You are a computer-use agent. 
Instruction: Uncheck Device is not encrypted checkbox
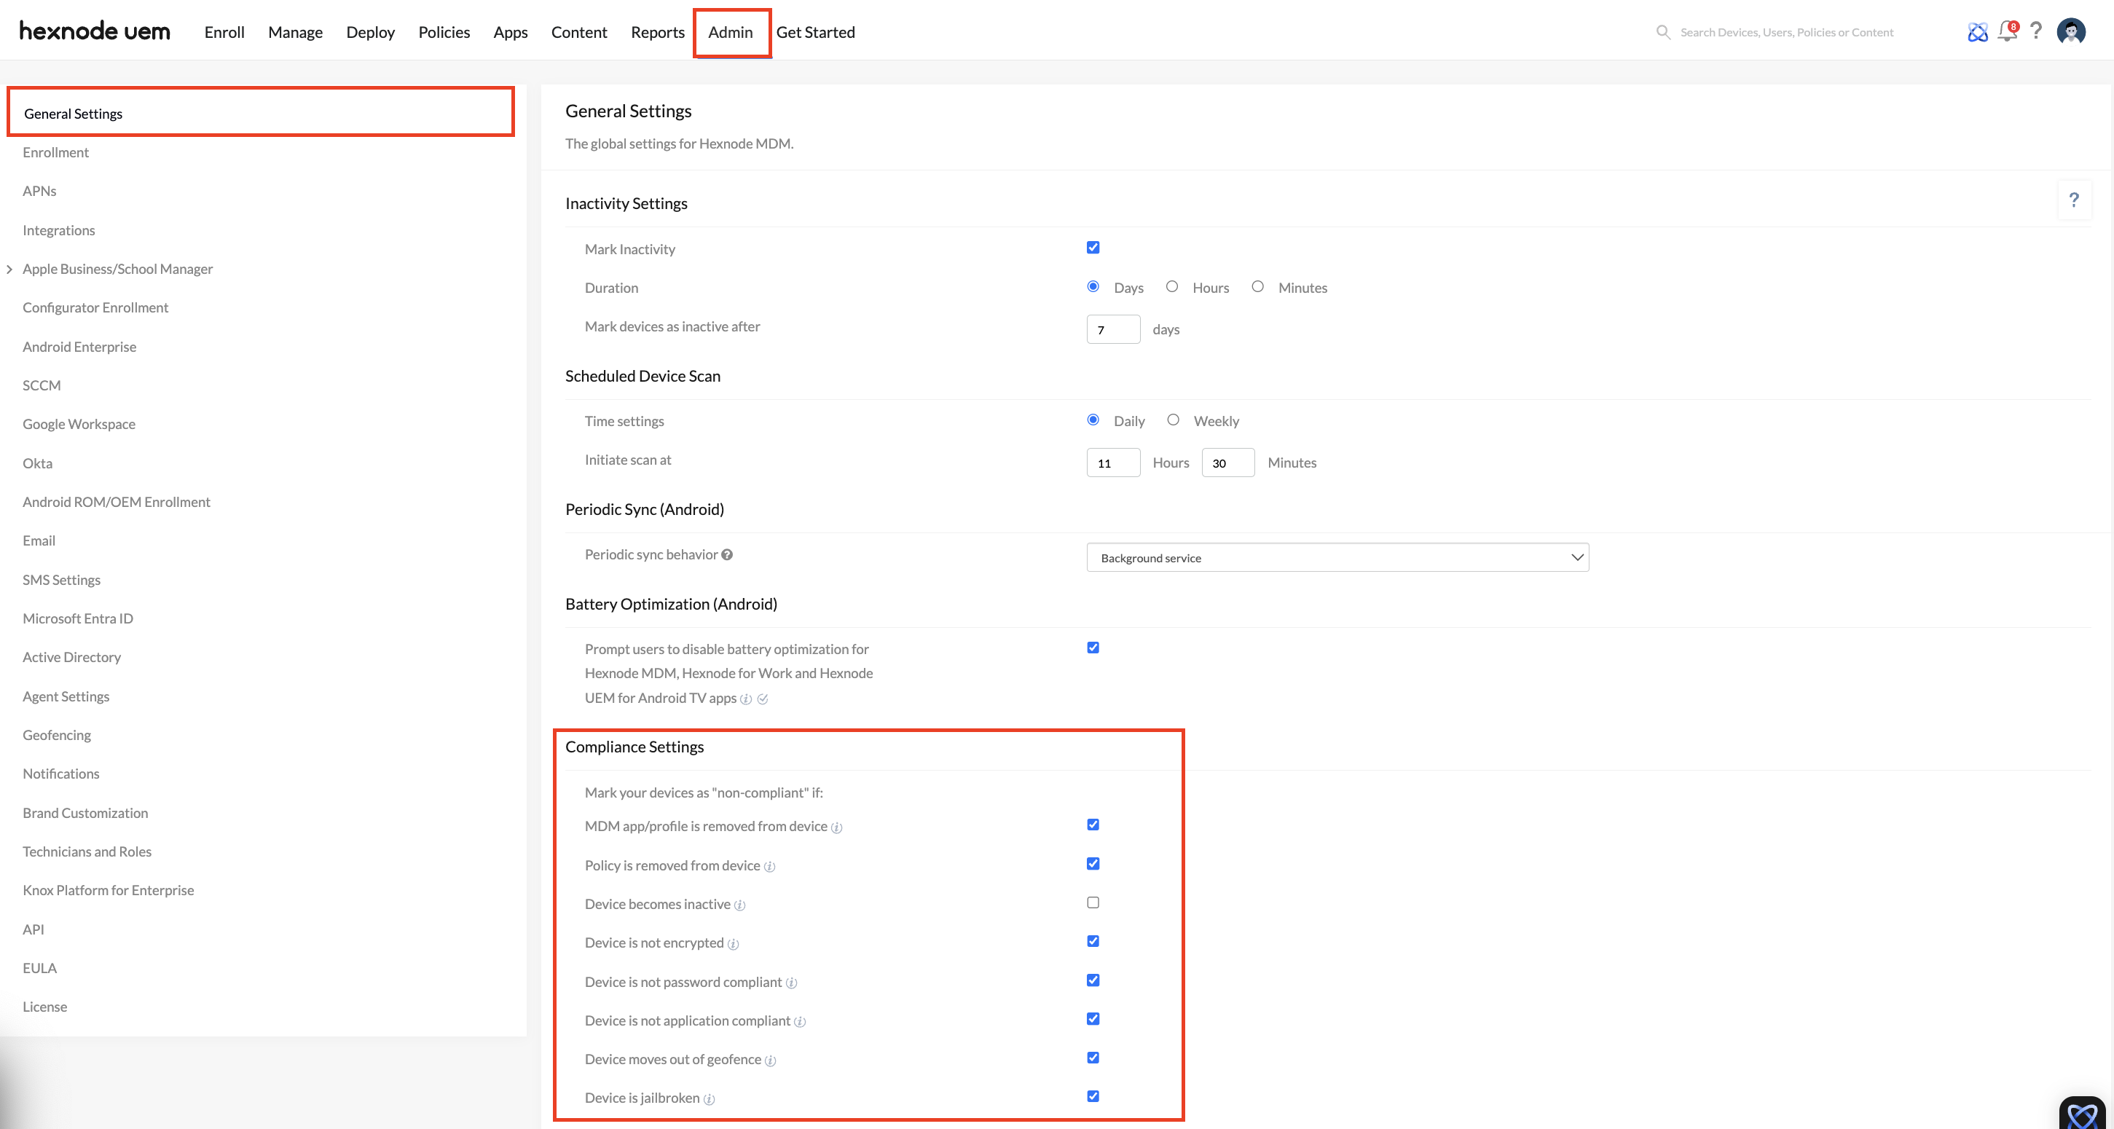pos(1093,941)
